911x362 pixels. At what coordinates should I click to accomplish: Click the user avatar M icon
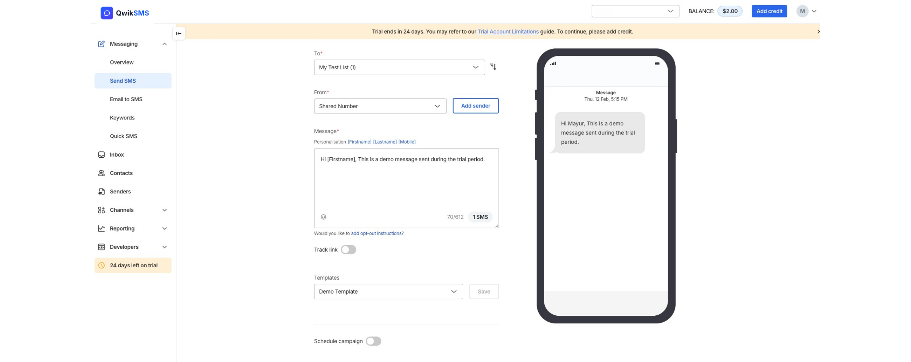802,11
